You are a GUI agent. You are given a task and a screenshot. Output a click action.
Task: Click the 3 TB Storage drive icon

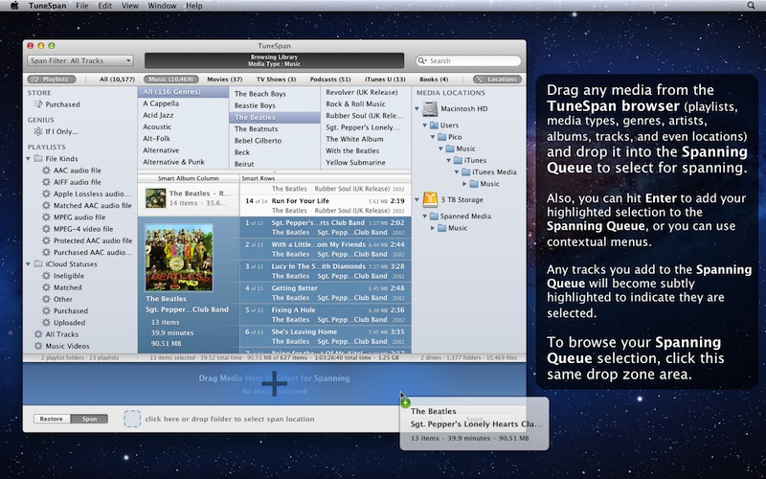tap(430, 198)
